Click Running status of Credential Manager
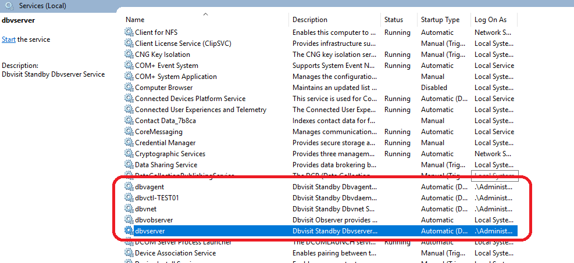Screen dimensions: 574x263 (x=397, y=143)
